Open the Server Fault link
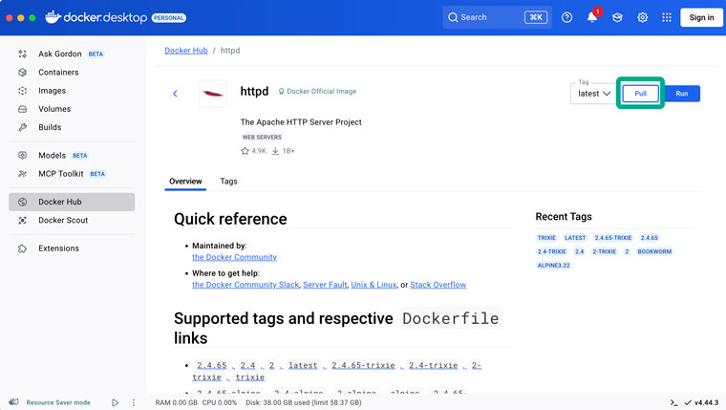The image size is (726, 410). click(x=325, y=285)
